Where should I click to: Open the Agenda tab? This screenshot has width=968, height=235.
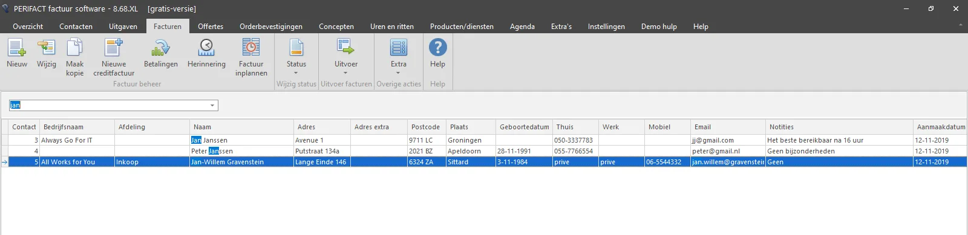coord(522,27)
